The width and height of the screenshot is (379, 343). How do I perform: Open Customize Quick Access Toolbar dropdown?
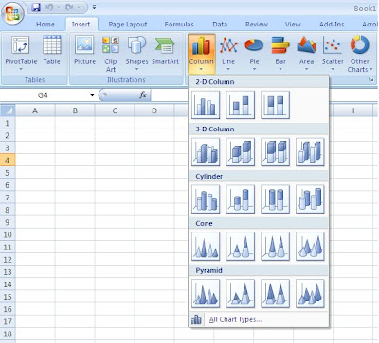94,7
